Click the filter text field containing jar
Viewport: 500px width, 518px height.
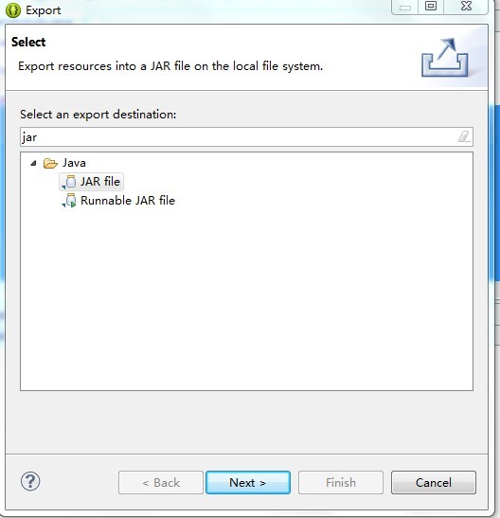click(x=246, y=136)
